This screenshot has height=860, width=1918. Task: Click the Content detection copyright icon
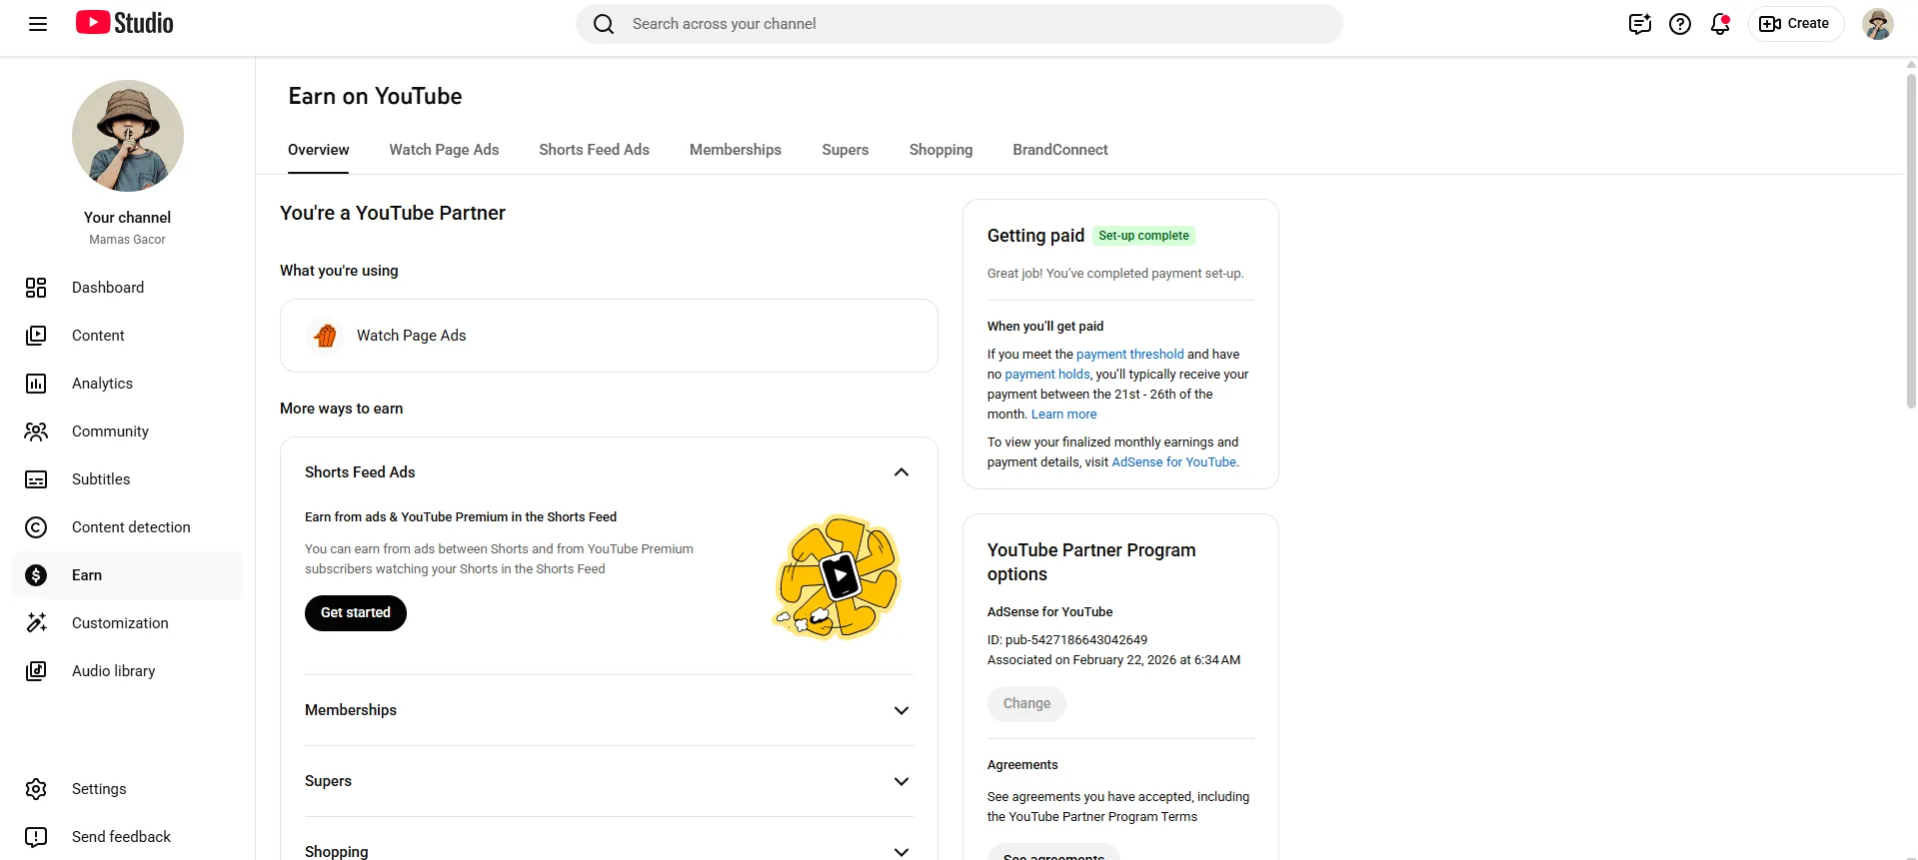pos(36,527)
